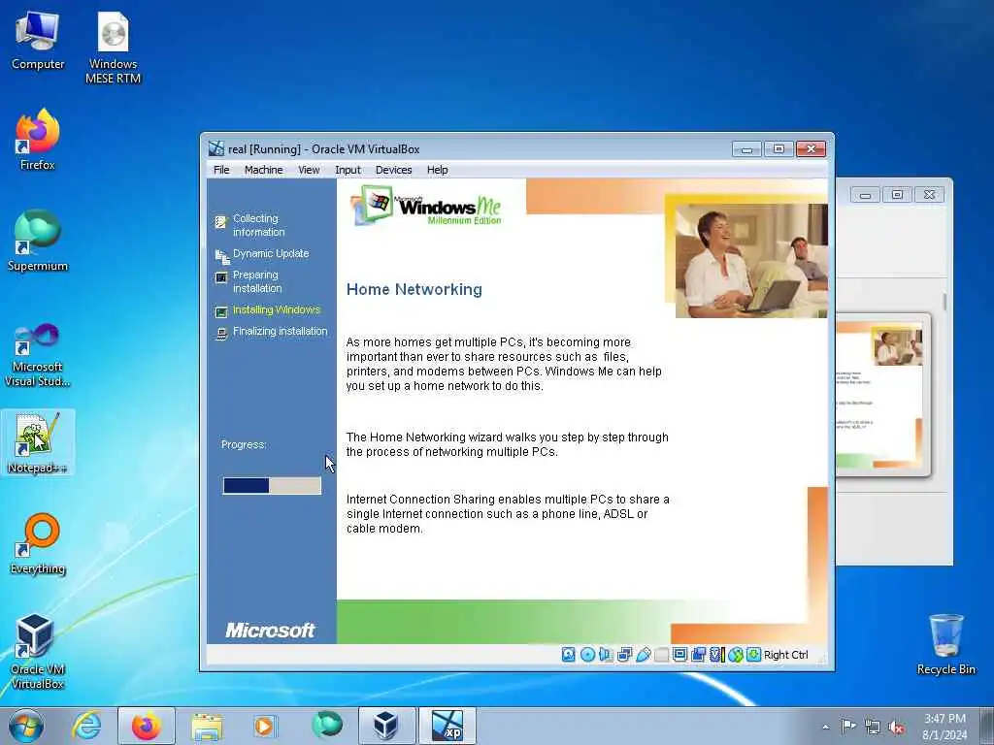Screen dimensions: 994x745
Task: Switch to VirtualBox Manager taskbar button
Action: tap(386, 726)
